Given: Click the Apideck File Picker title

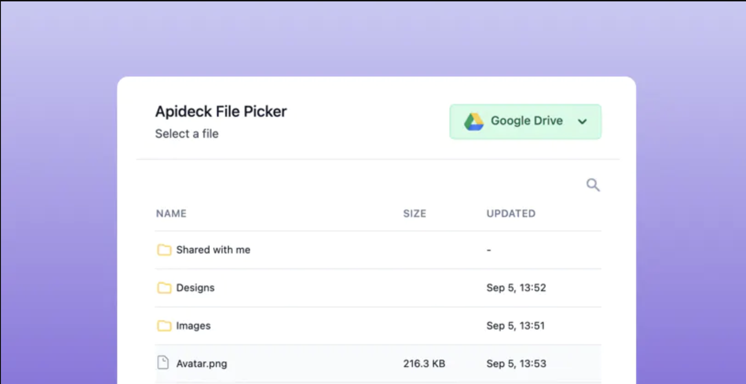Looking at the screenshot, I should [x=221, y=111].
